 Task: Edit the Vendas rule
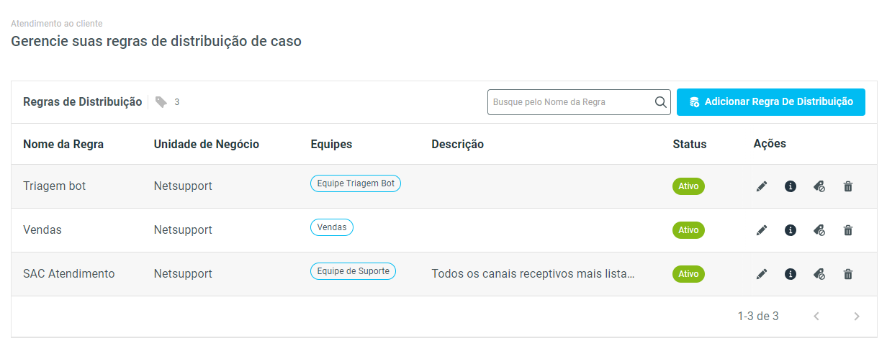pyautogui.click(x=762, y=230)
